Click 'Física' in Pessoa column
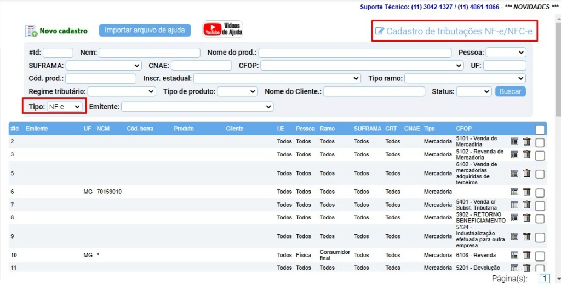The height and width of the screenshot is (290, 561). pyautogui.click(x=304, y=255)
